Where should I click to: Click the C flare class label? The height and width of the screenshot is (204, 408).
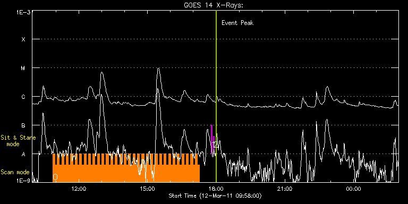23,97
